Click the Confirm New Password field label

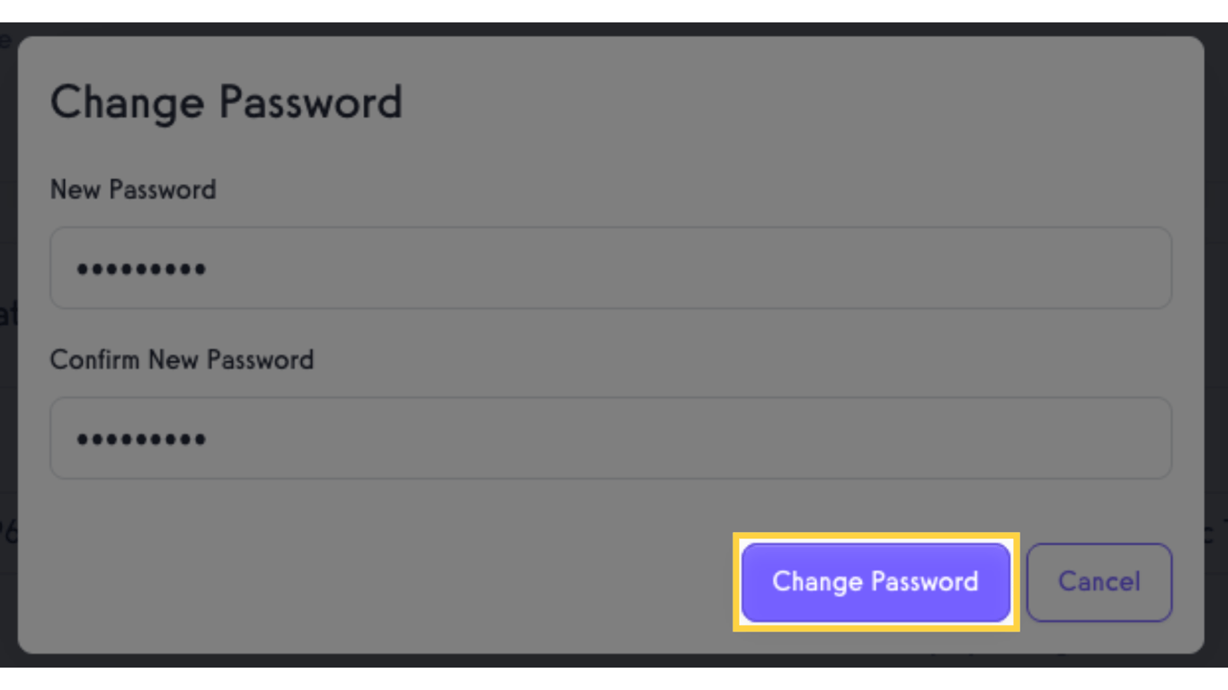(182, 359)
